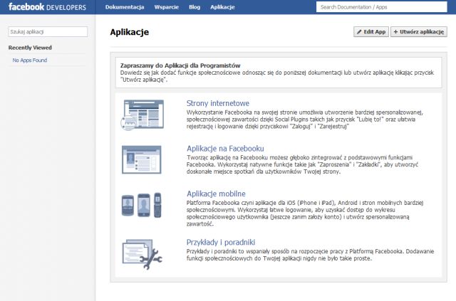Click the Przykłady i poradniki description paragraph
The image size is (456, 301).
click(311, 255)
